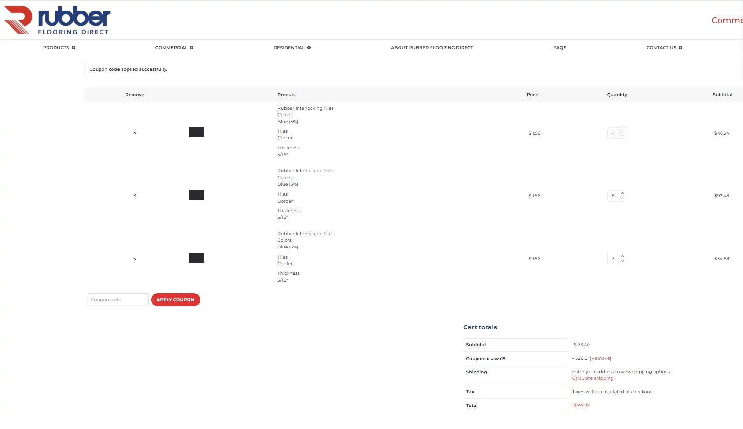Increase quantity of Corner tiles

[x=622, y=130]
